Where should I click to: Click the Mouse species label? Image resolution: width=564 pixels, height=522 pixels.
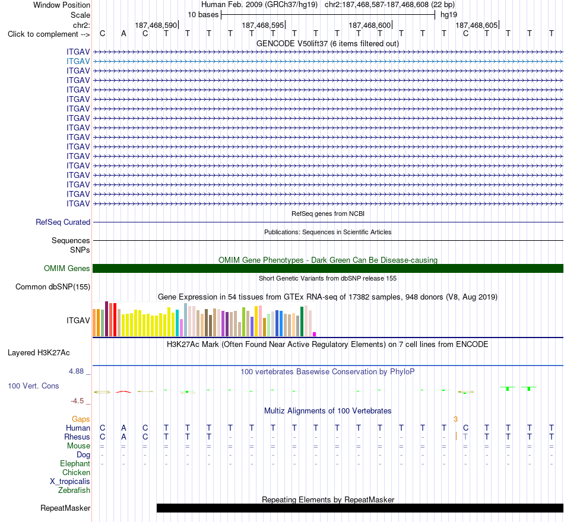(x=78, y=446)
